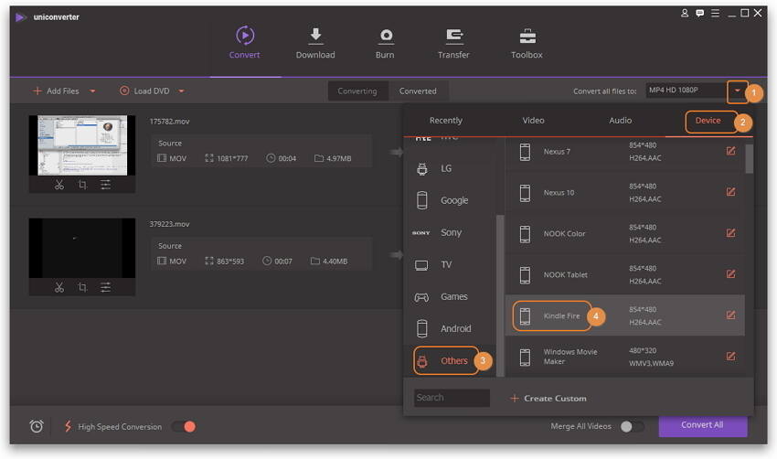This screenshot has width=777, height=459.
Task: Toggle the Merge All Videos switch
Action: (x=632, y=427)
